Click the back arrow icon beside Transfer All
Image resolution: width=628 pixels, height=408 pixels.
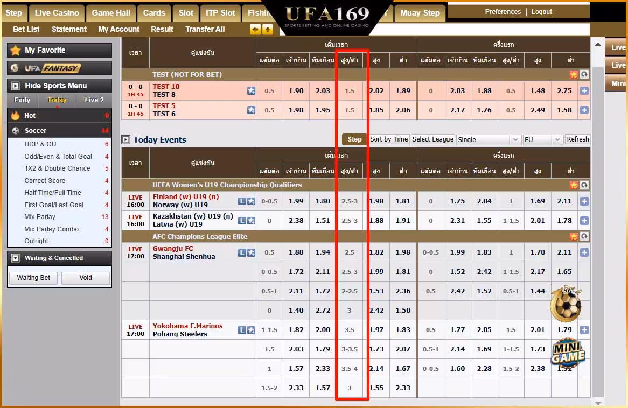[x=255, y=30]
